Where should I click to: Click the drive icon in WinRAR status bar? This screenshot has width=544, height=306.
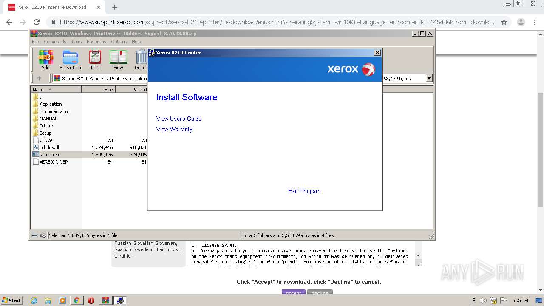point(35,235)
